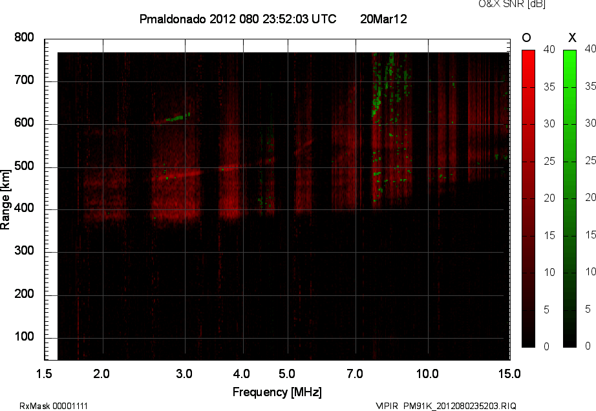
Task: Click the red O-mode SNR color bar
Action: 528,198
